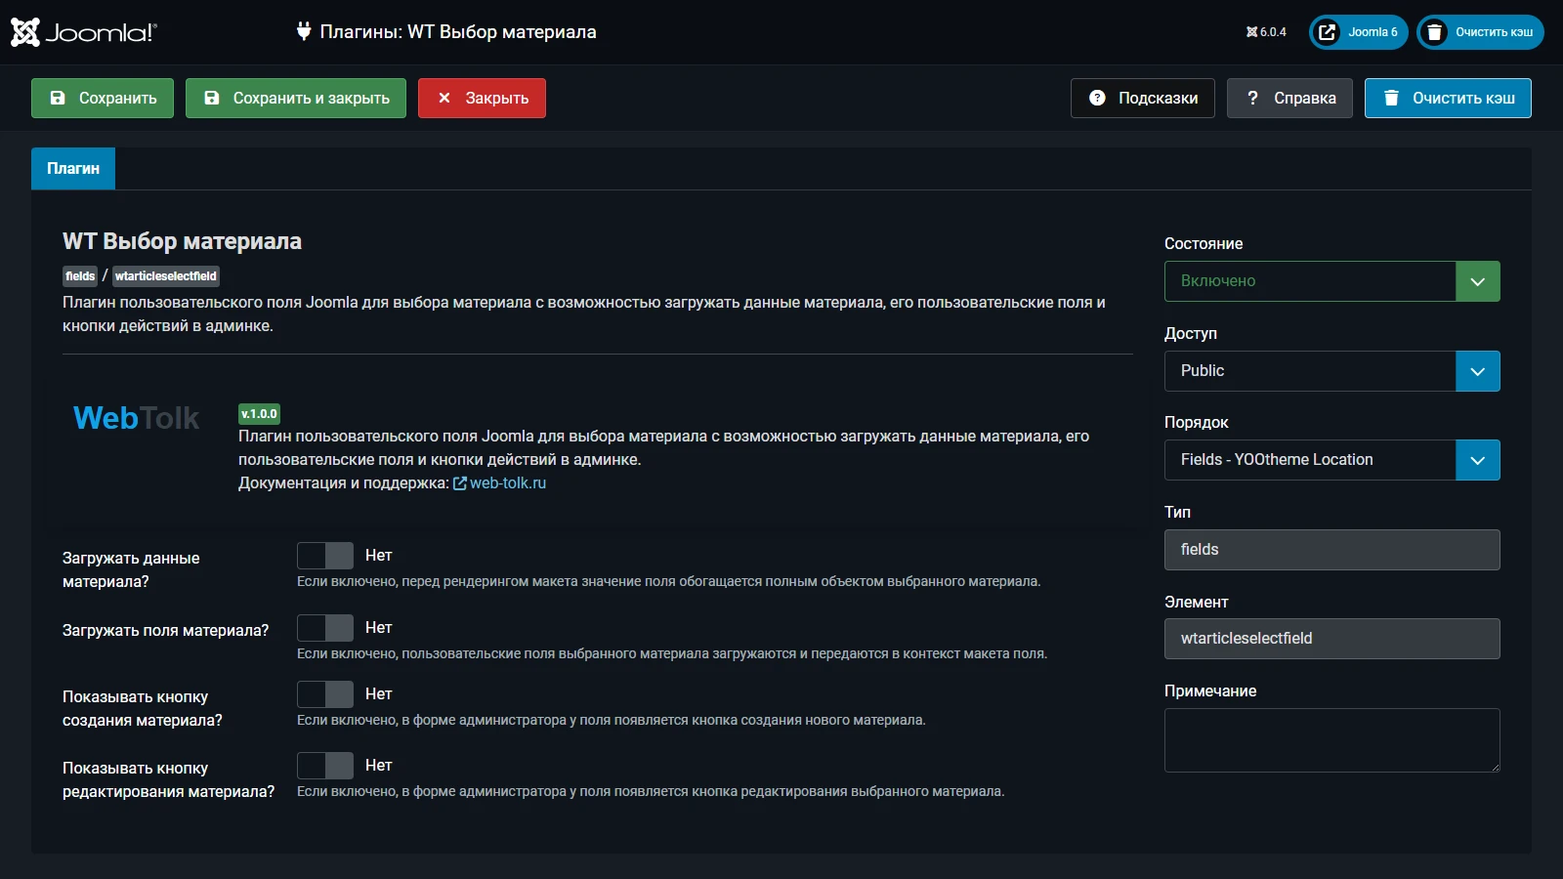The width and height of the screenshot is (1563, 879).
Task: Click Сохранить и закрыть button
Action: tap(296, 98)
